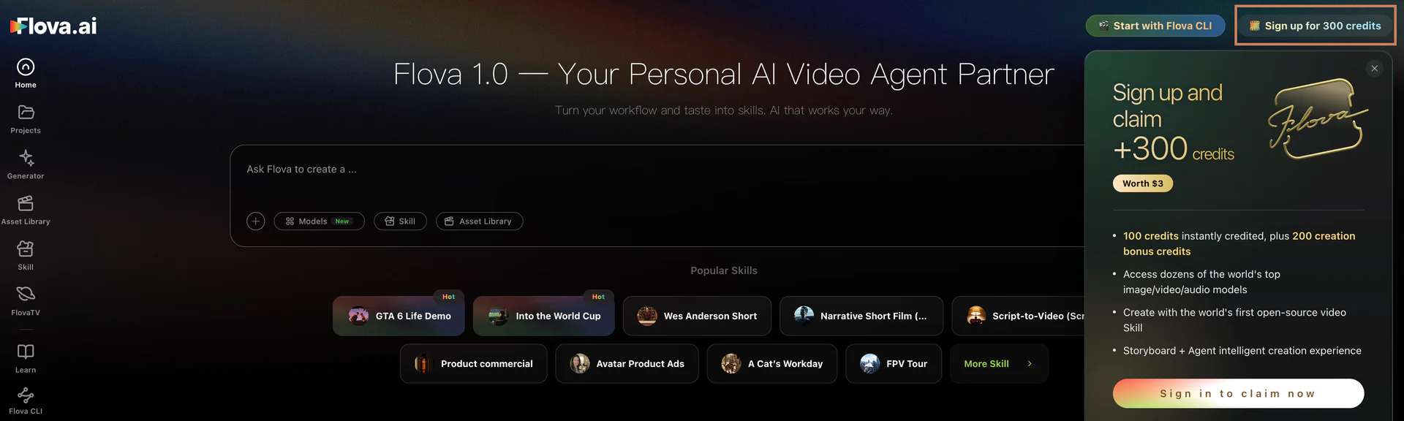Click '100 credits' highlighted text

[x=1151, y=236]
